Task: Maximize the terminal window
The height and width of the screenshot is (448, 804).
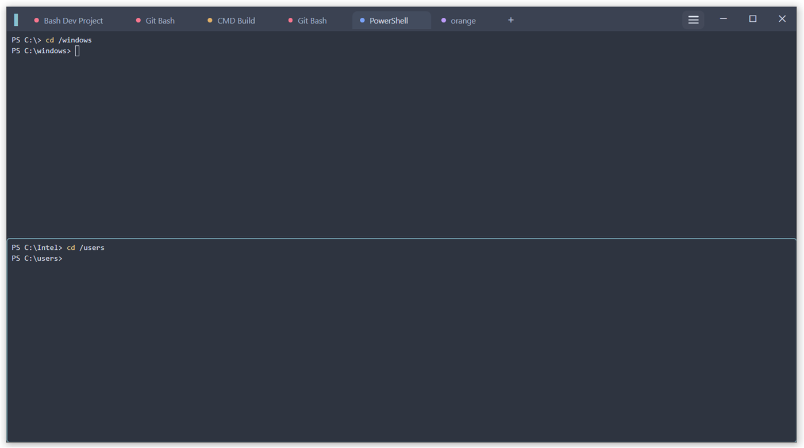Action: [x=752, y=19]
